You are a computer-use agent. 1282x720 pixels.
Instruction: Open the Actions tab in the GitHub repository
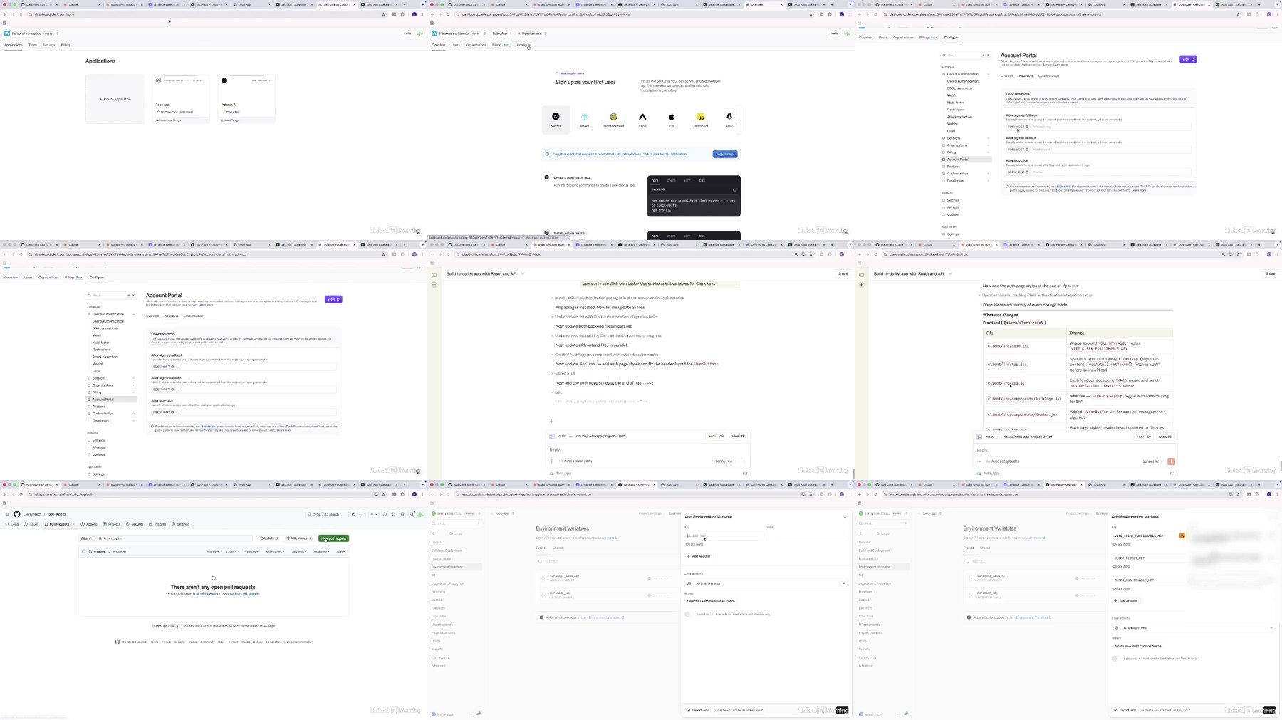89,524
